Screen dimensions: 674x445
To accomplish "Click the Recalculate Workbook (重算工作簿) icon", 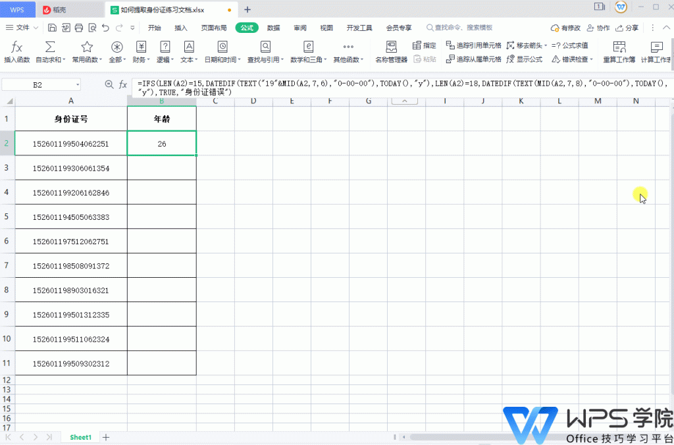I will [x=619, y=47].
